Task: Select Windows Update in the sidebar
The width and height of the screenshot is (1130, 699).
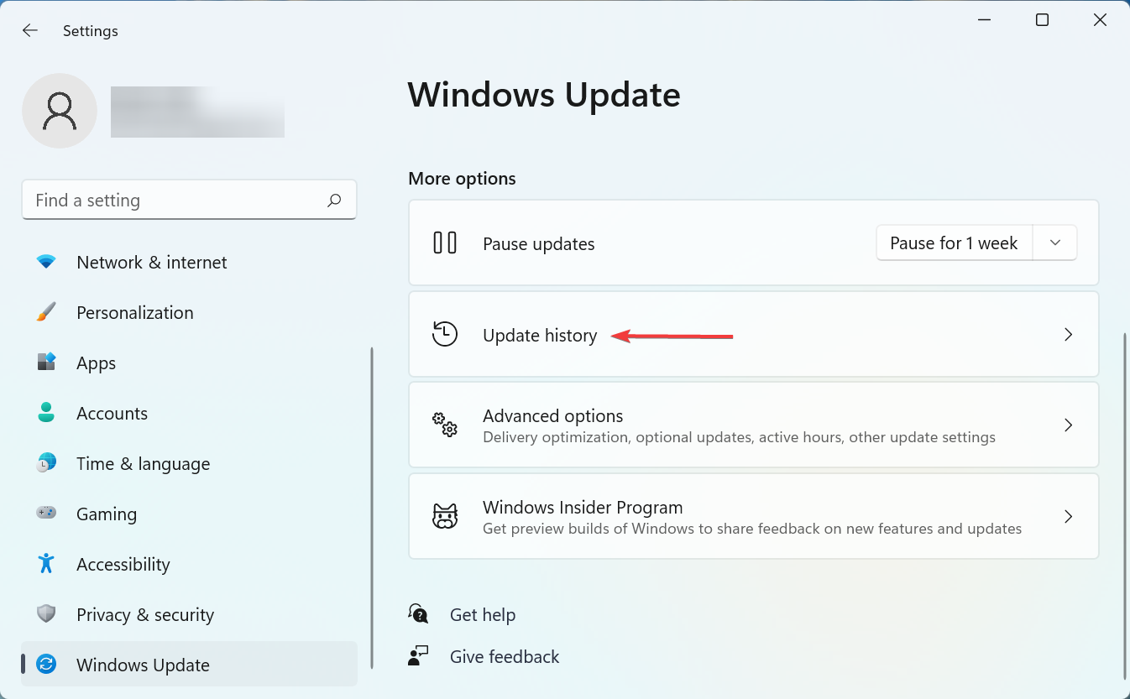Action: (143, 665)
